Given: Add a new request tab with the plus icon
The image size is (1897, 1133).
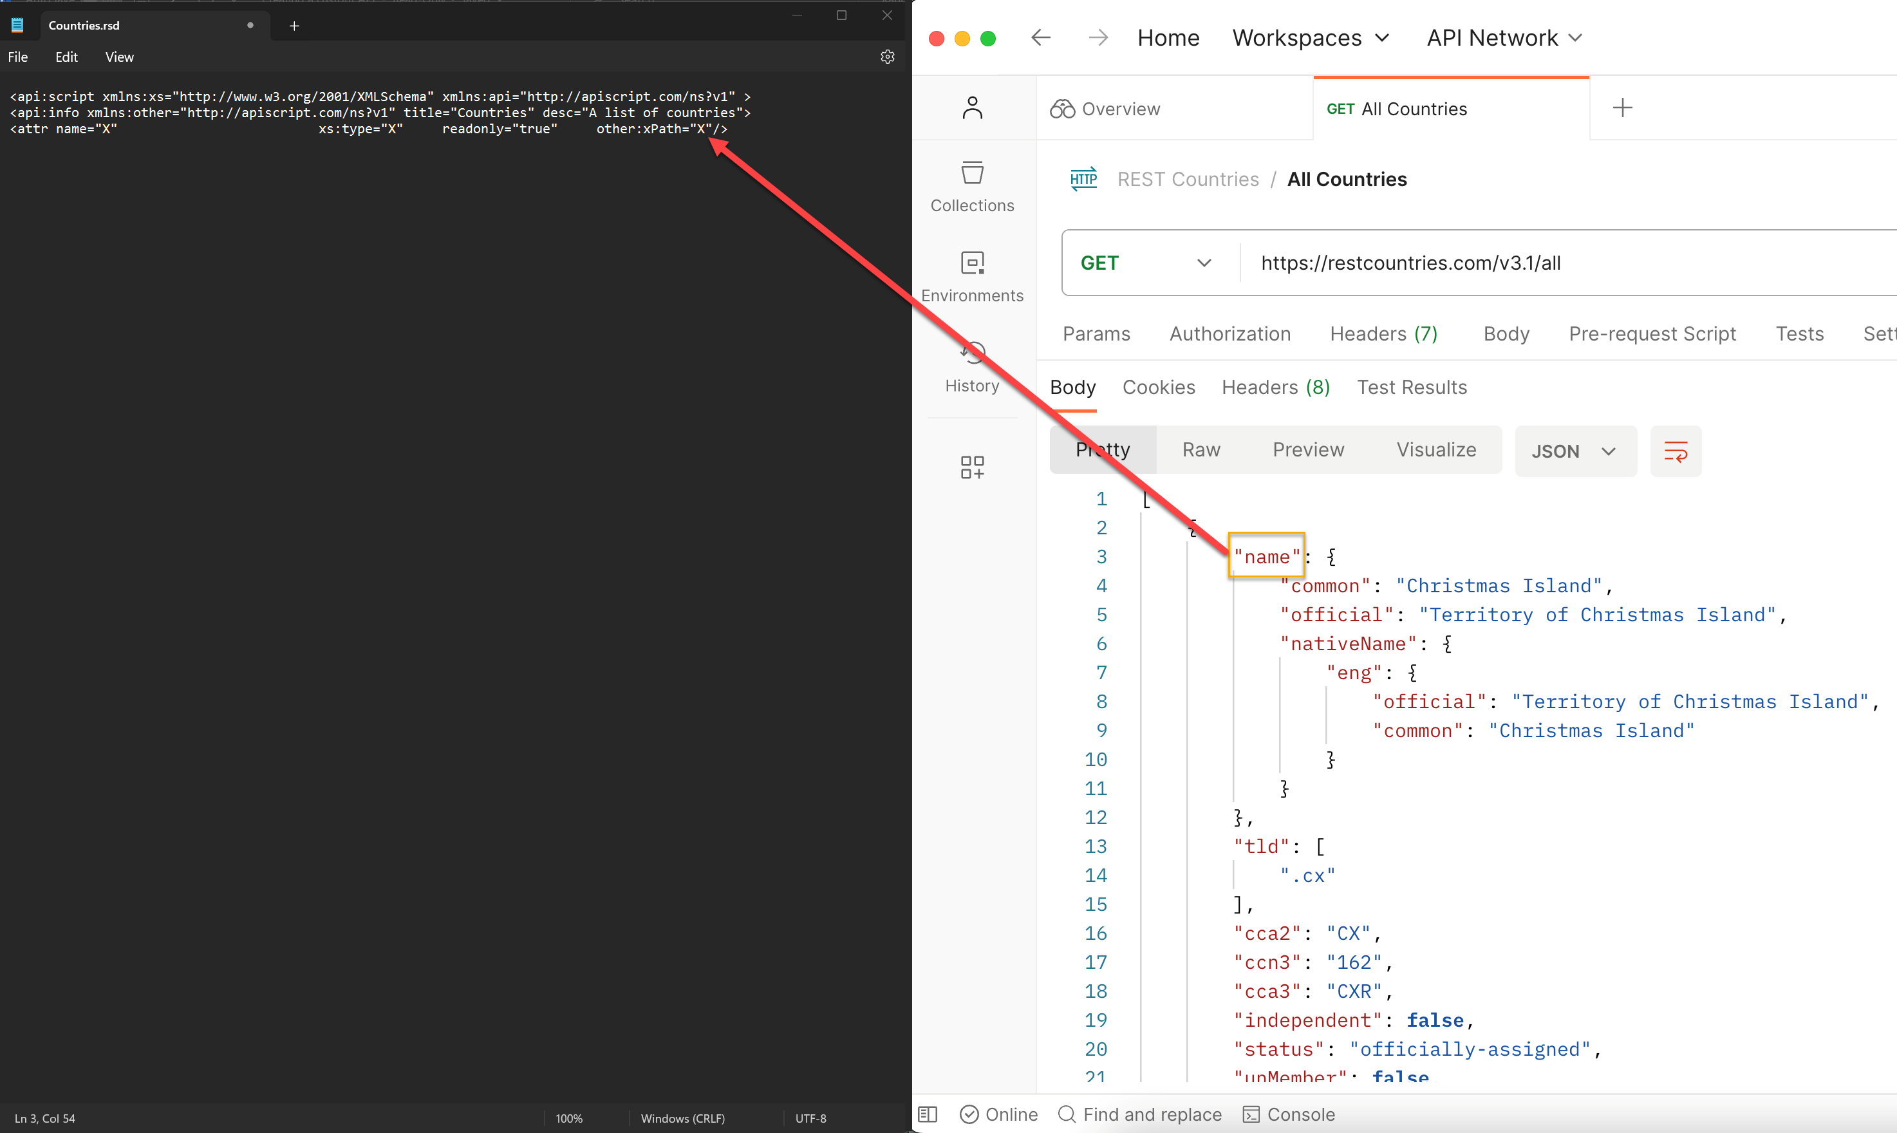Looking at the screenshot, I should 1622,108.
